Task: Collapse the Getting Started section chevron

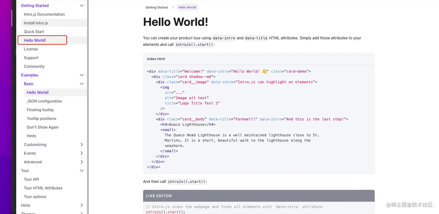Action: pyautogui.click(x=82, y=6)
